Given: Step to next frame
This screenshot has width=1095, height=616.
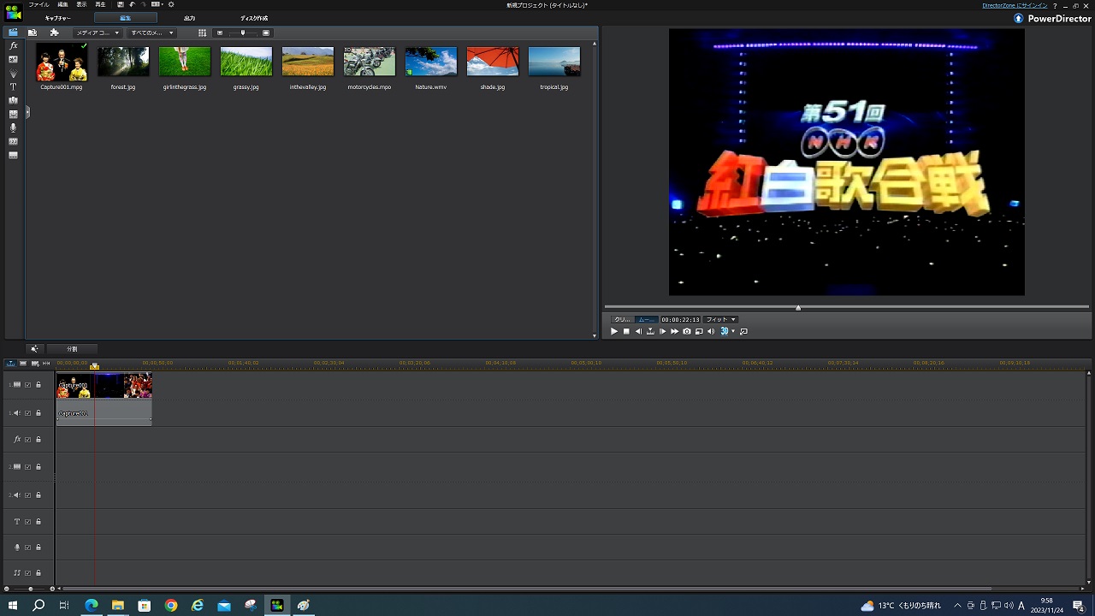Looking at the screenshot, I should coord(662,331).
